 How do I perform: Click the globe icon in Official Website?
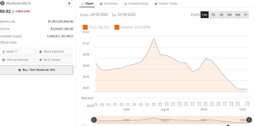click(4, 60)
